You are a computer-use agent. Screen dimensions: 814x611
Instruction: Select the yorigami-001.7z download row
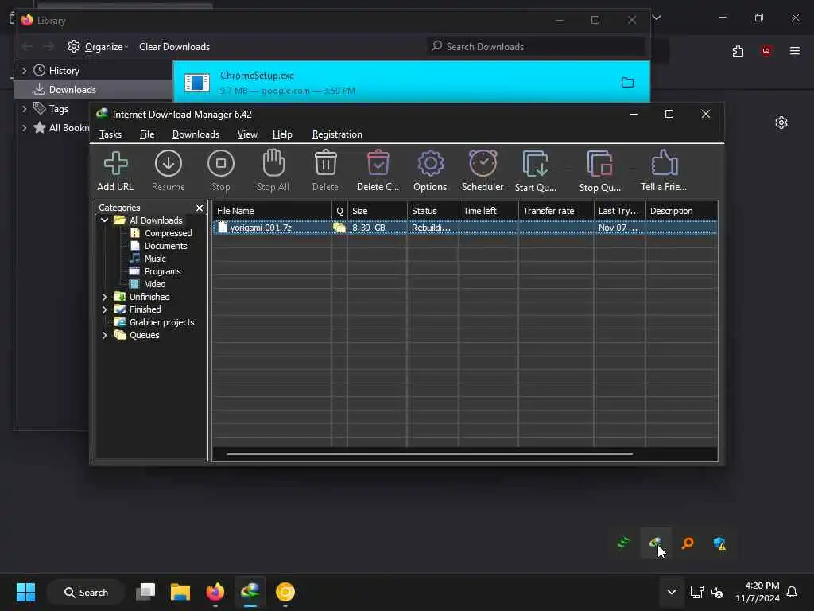coord(464,228)
